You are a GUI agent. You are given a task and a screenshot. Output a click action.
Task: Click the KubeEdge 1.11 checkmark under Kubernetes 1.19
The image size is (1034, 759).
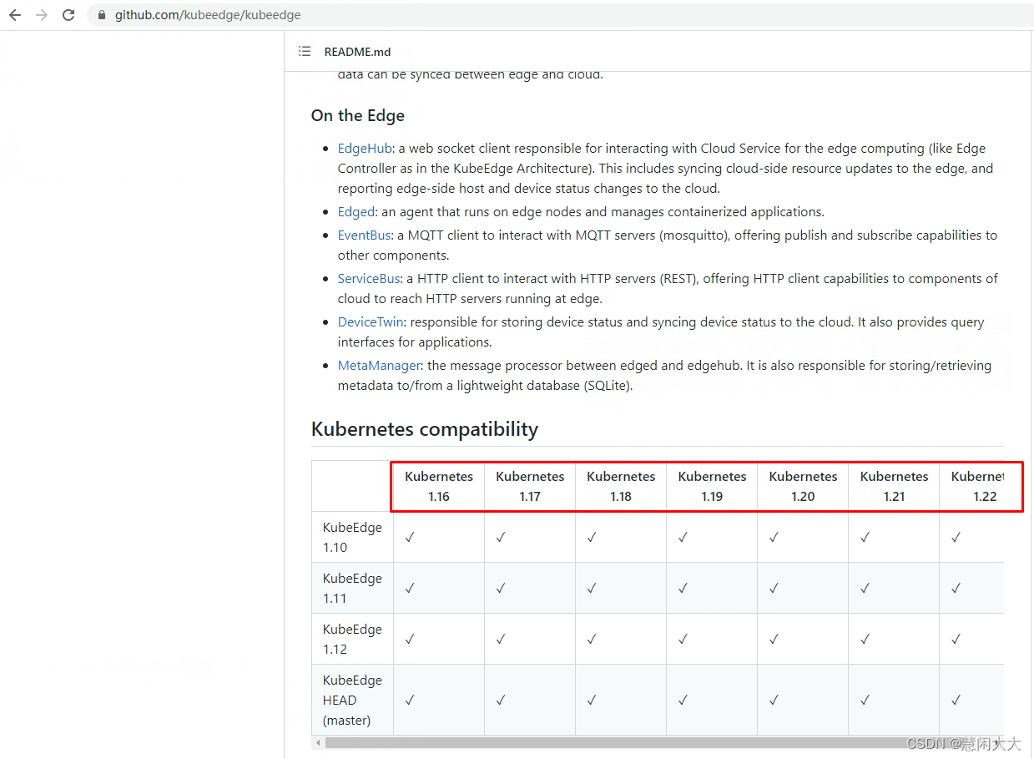pyautogui.click(x=683, y=589)
